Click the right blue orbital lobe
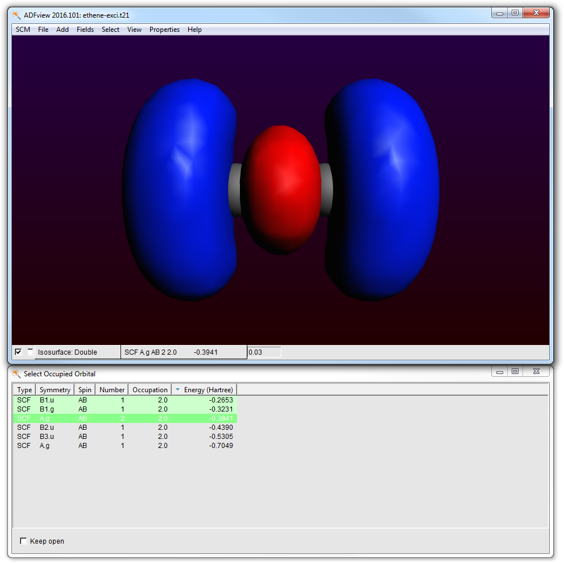This screenshot has height=563, width=564. [382, 190]
